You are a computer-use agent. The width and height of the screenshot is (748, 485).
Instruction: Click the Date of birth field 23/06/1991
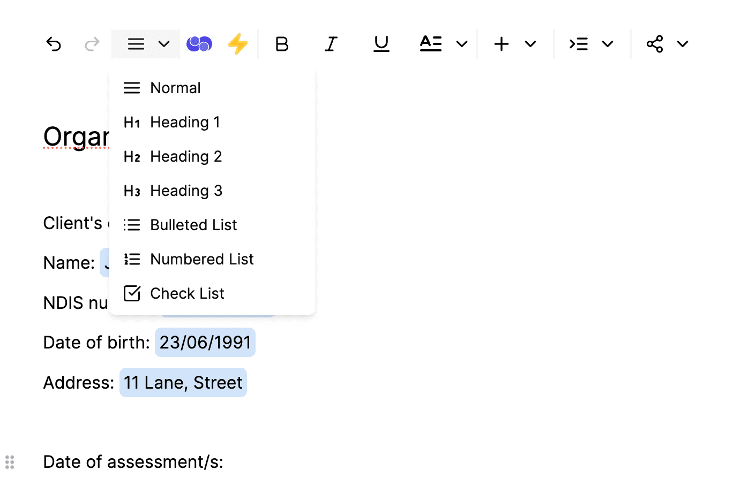tap(205, 343)
